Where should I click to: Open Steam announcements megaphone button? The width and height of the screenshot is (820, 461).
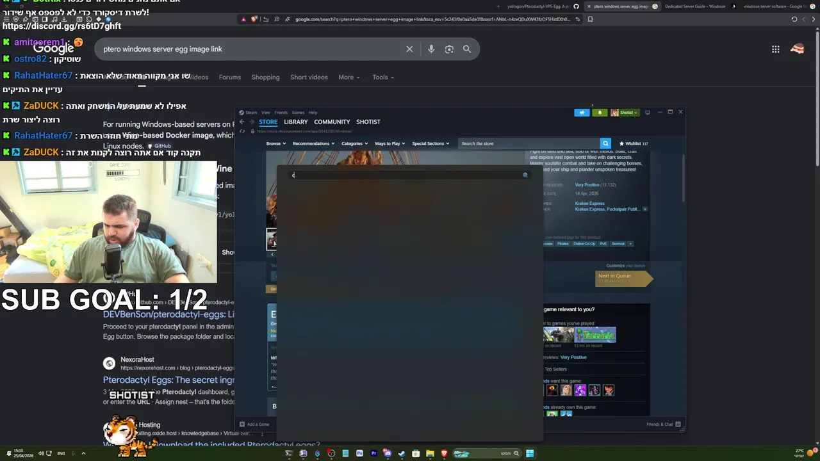click(582, 113)
